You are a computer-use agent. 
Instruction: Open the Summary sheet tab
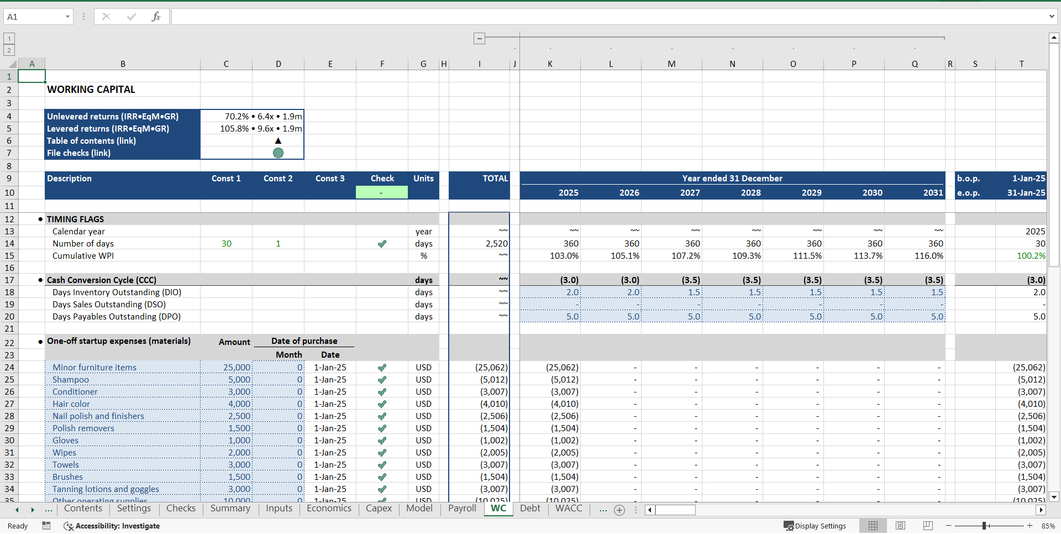pos(230,509)
